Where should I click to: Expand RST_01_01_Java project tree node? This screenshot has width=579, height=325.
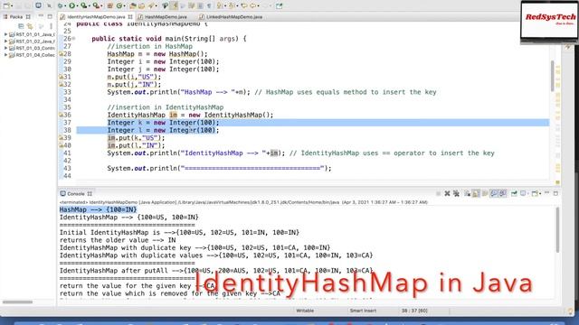click(x=5, y=34)
